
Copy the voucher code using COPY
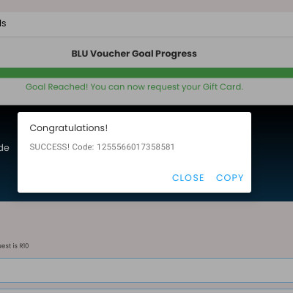click(x=230, y=178)
